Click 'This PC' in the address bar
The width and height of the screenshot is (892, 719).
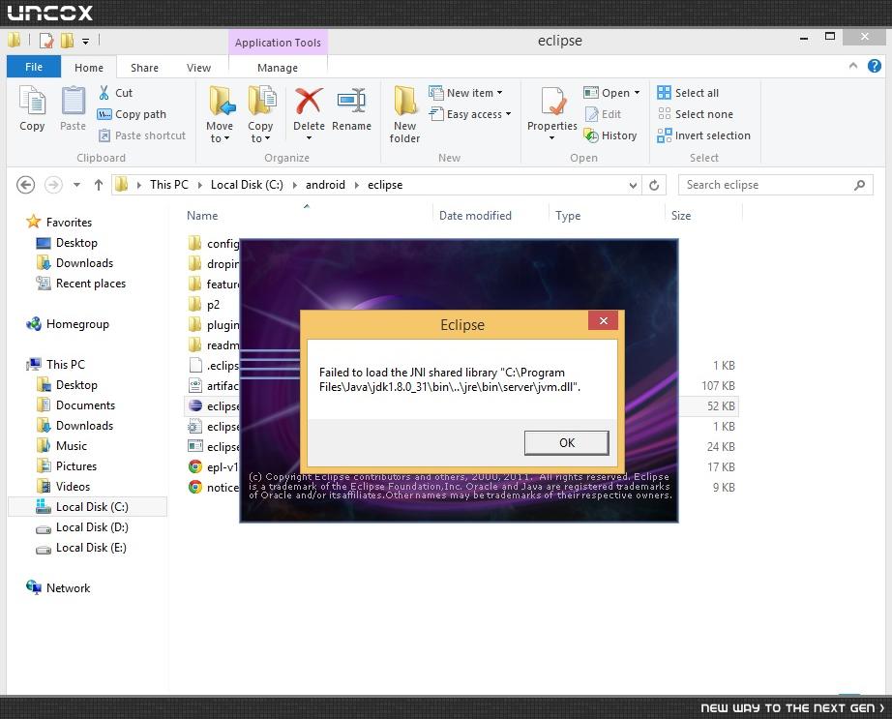[x=169, y=185]
